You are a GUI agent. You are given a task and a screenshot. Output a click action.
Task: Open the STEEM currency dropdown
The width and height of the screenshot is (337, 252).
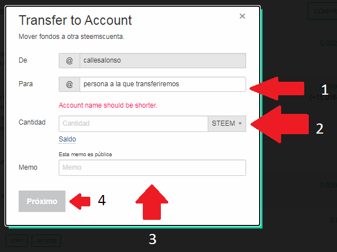click(x=227, y=123)
